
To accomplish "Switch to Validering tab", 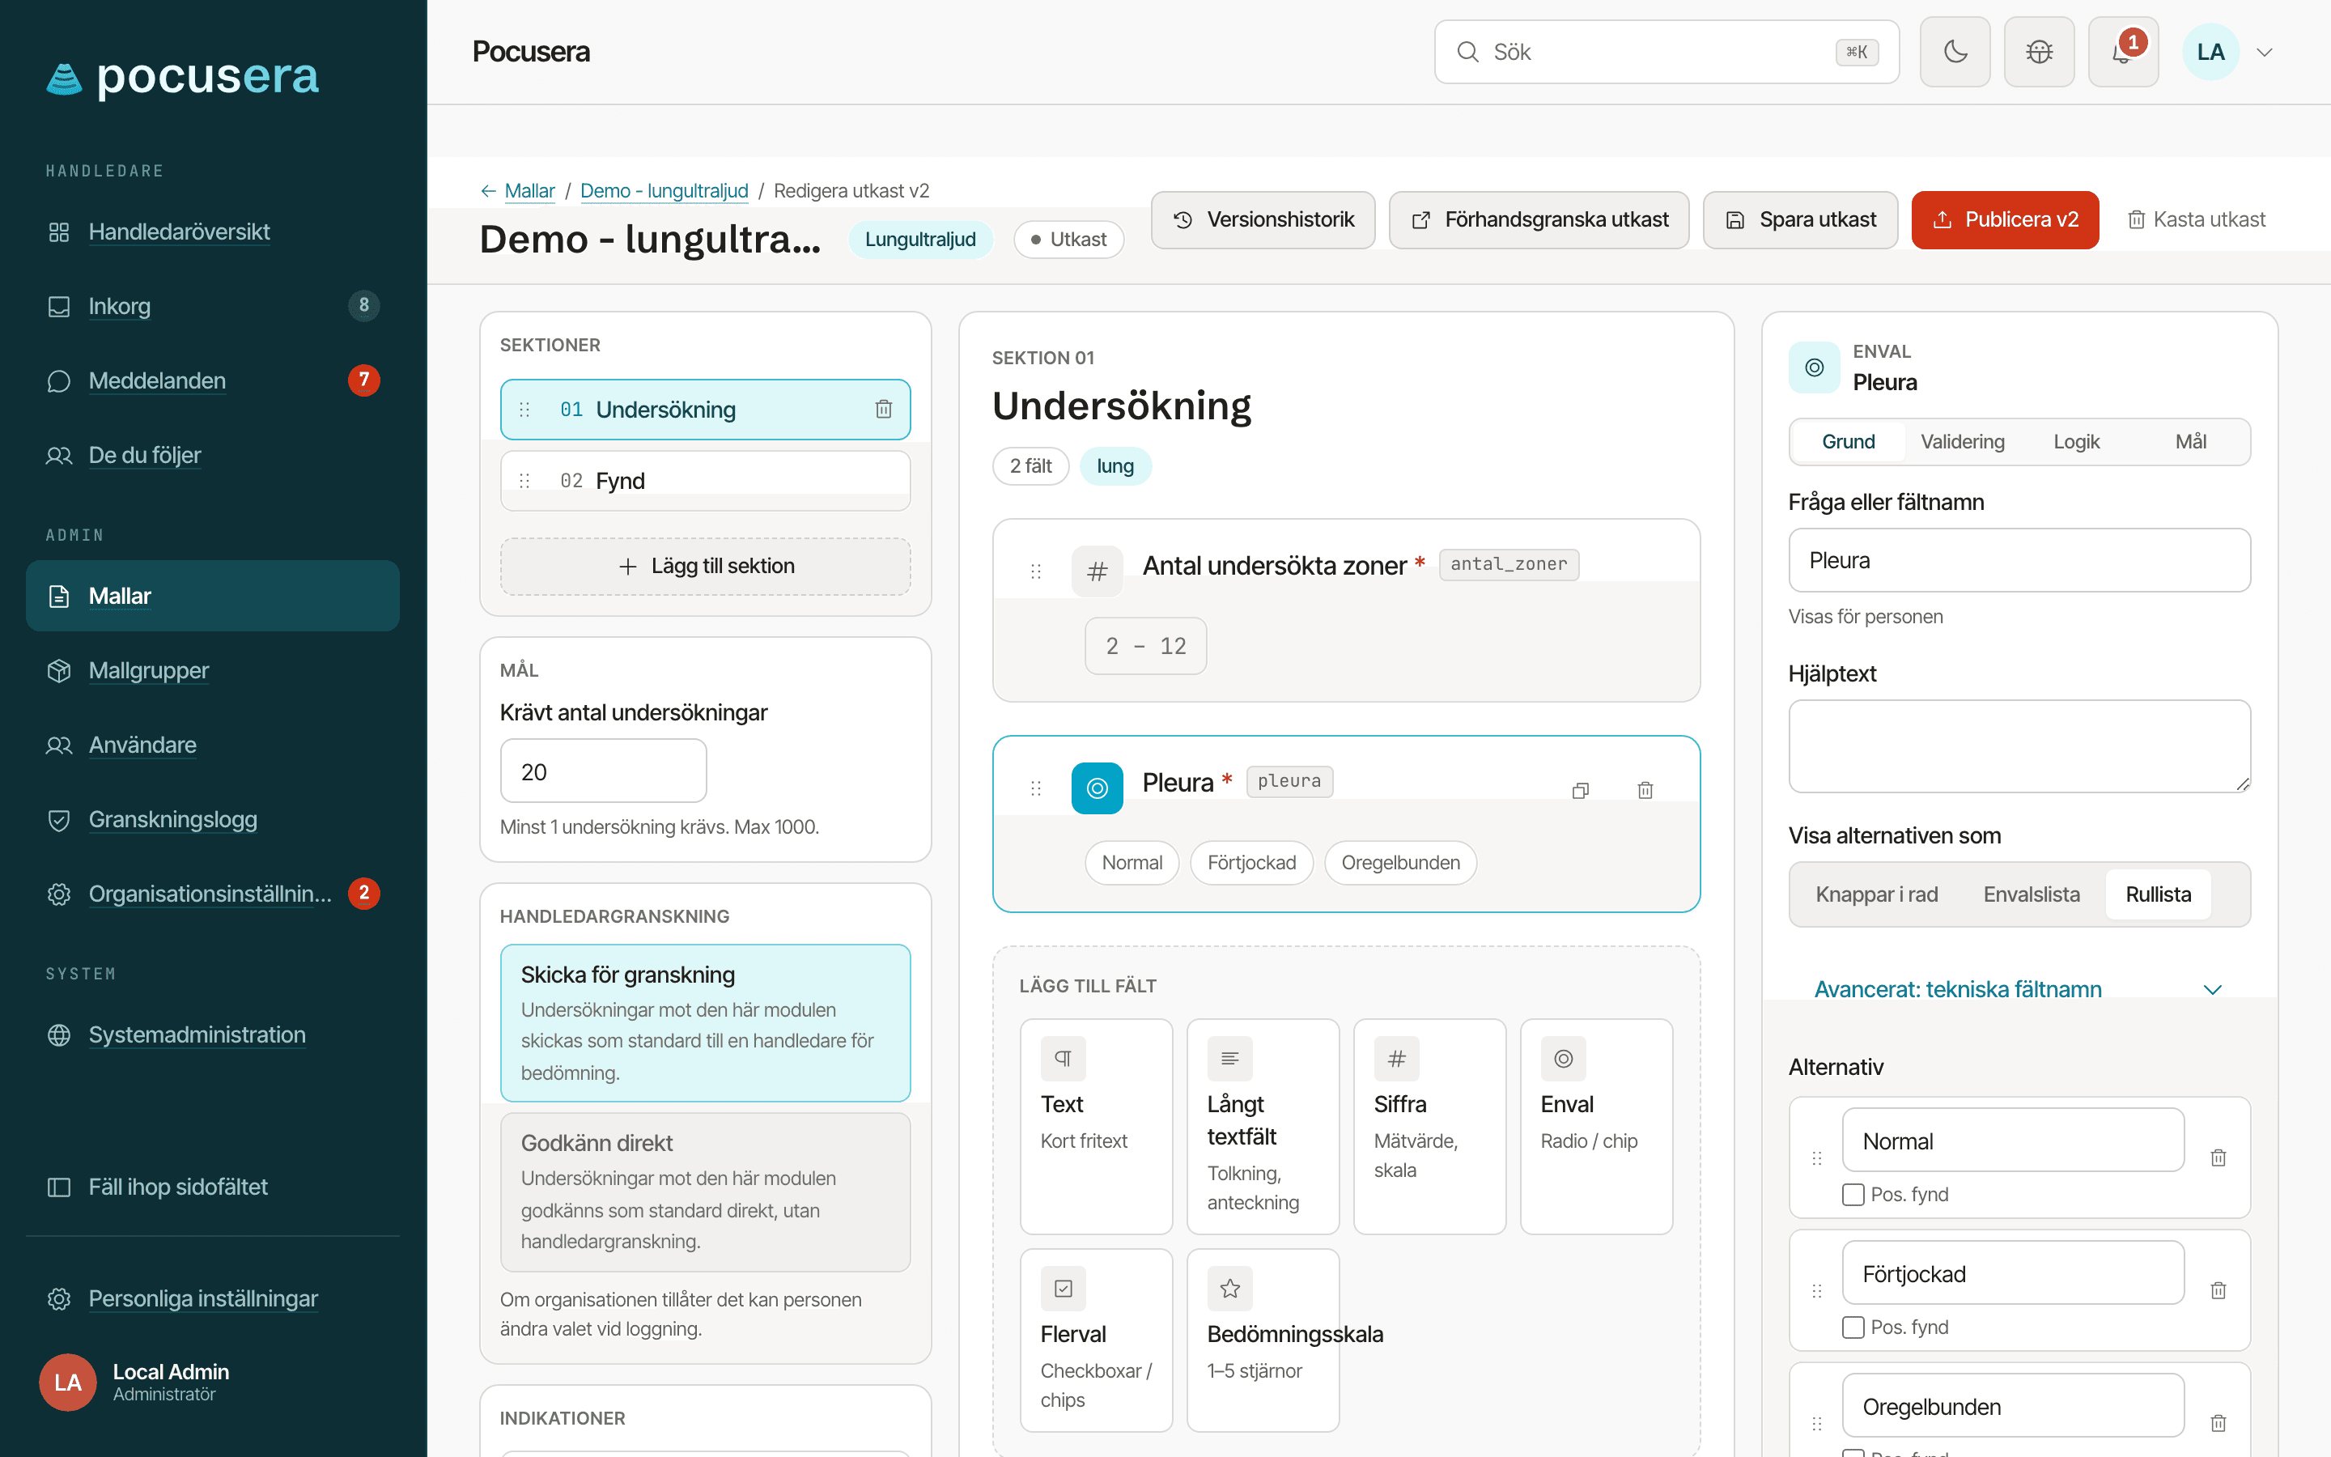I will click(x=1962, y=441).
